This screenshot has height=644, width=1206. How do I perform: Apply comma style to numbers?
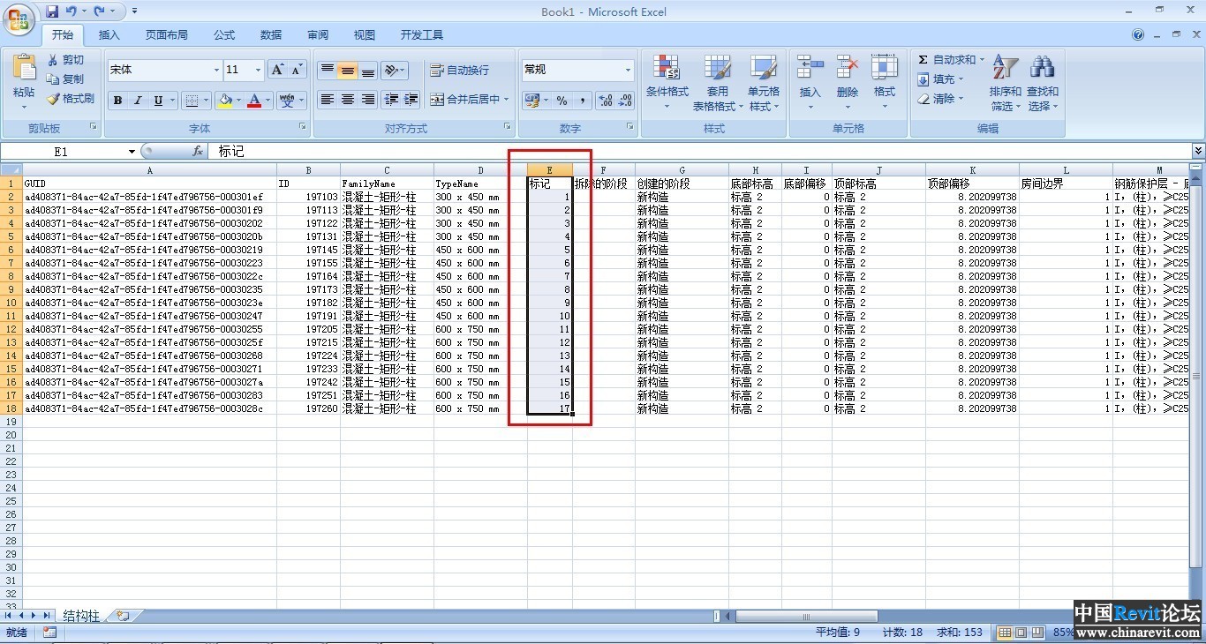582,101
